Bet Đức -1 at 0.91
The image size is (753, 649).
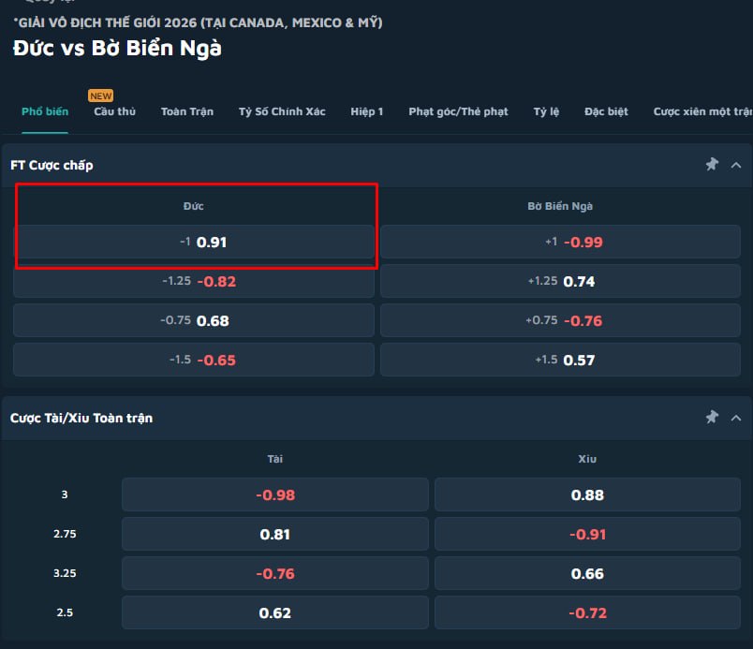point(194,242)
